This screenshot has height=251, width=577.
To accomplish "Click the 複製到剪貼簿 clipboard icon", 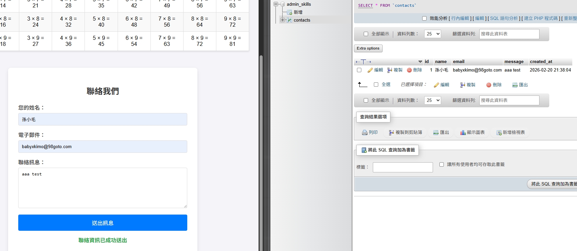I will (x=391, y=133).
